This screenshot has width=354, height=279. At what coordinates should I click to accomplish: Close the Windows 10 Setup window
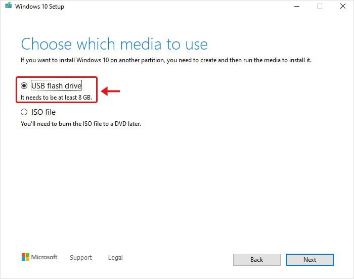pyautogui.click(x=342, y=7)
